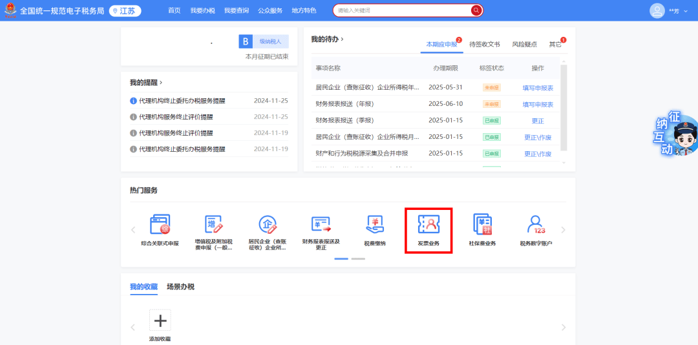Open 我要办税 menu item
The image size is (698, 345).
[202, 11]
